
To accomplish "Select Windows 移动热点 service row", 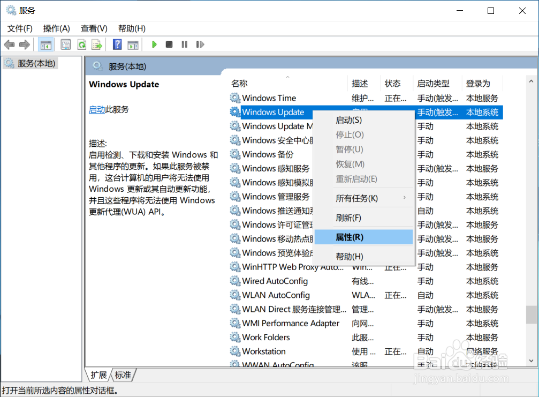I will pos(366,239).
